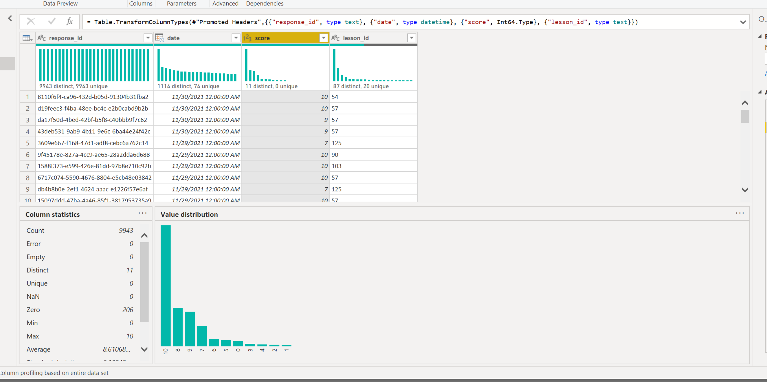Switch to the Parameters tab
The width and height of the screenshot is (767, 382).
pyautogui.click(x=182, y=4)
